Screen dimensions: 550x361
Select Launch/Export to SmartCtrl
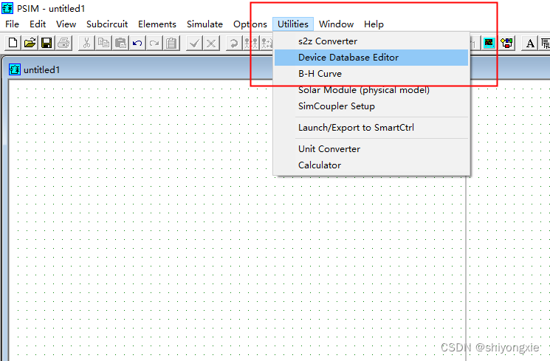click(x=371, y=128)
